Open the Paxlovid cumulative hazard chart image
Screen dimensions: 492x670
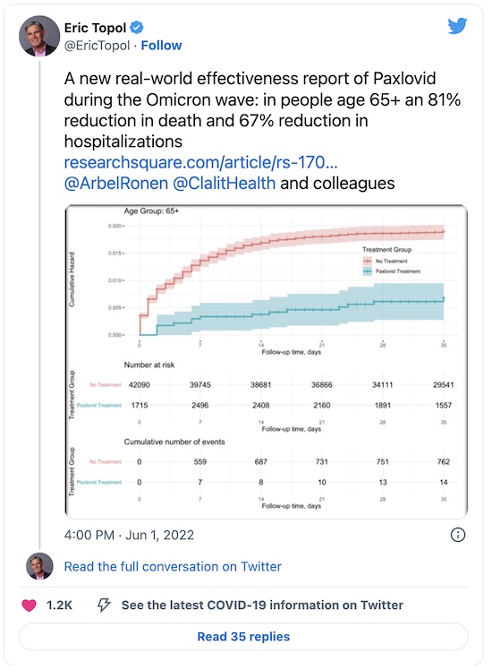pyautogui.click(x=267, y=362)
